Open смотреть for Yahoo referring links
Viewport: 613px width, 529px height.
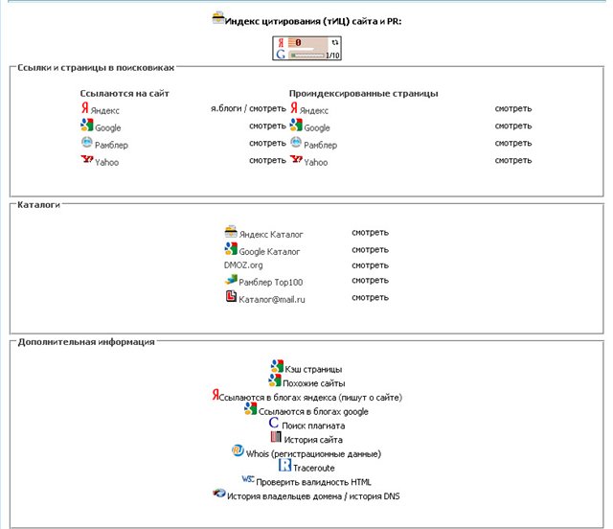(x=268, y=160)
